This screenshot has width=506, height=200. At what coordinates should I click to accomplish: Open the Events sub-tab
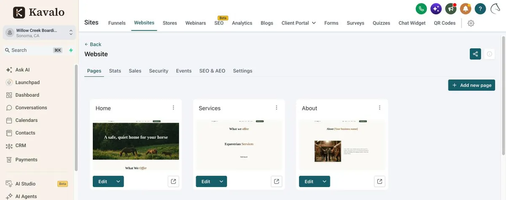pyautogui.click(x=184, y=71)
